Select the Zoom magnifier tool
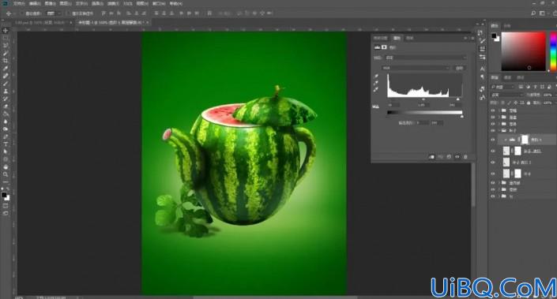Image resolution: width=557 pixels, height=299 pixels. point(6,174)
